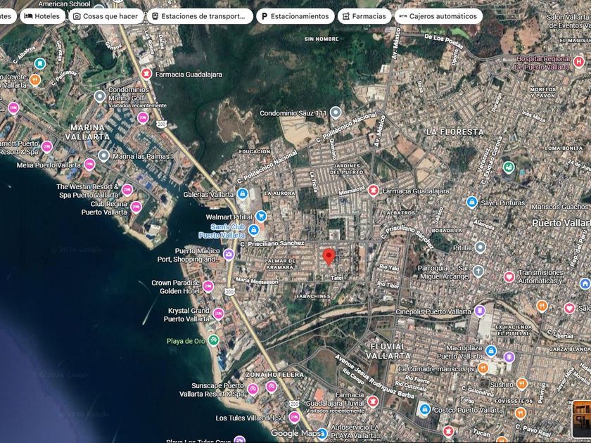The height and width of the screenshot is (443, 591).
Task: Select the Farmacias filter chip
Action: pyautogui.click(x=364, y=16)
